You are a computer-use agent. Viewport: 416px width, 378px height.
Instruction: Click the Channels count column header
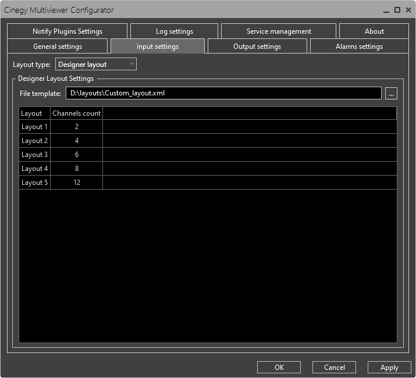pos(76,113)
